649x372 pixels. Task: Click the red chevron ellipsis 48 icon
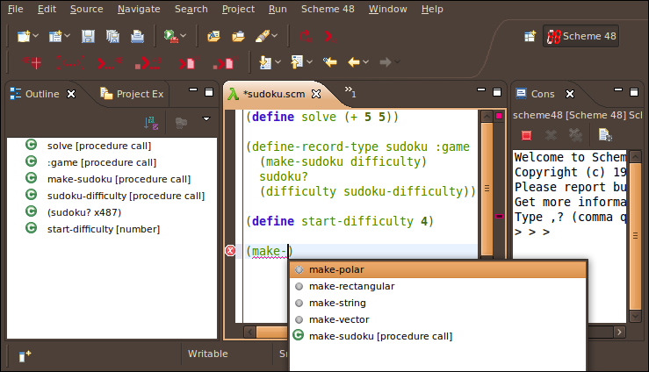tap(110, 62)
